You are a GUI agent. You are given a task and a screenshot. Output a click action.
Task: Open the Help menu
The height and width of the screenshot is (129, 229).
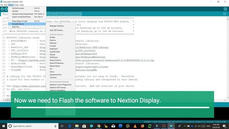[21, 5]
